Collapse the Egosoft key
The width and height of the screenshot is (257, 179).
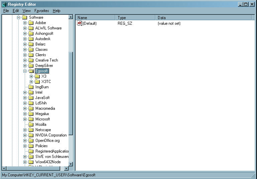pos(25,71)
